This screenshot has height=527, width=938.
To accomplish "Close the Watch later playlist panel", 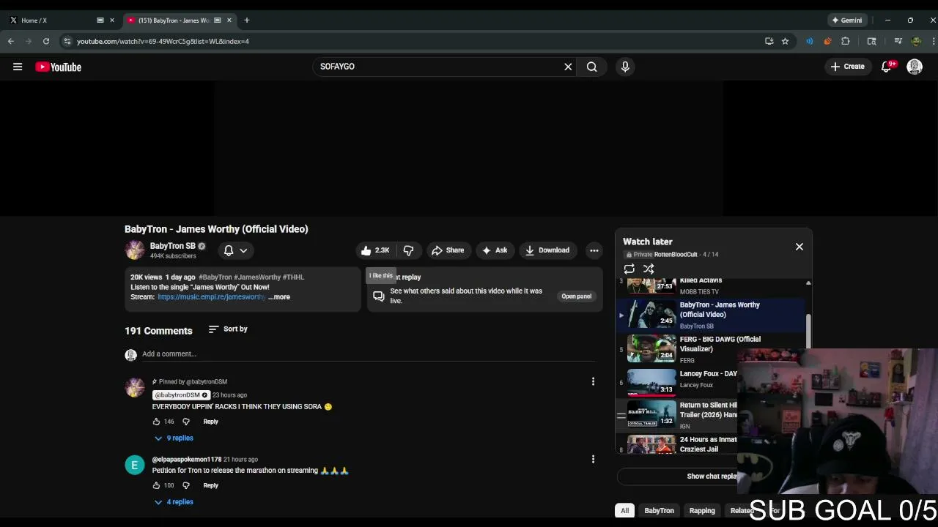I will click(x=799, y=247).
